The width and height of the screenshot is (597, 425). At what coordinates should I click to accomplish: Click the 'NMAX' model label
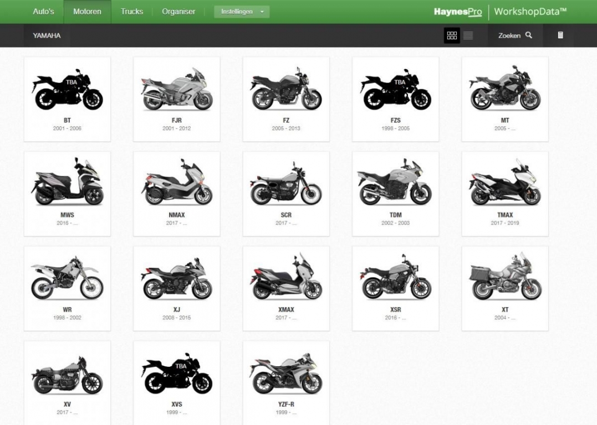point(177,215)
